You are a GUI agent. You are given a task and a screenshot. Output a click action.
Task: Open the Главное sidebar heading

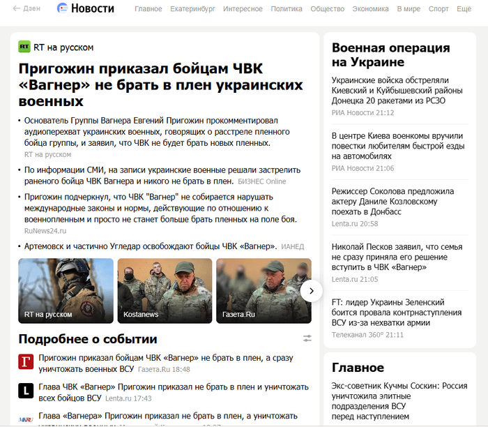(x=358, y=368)
